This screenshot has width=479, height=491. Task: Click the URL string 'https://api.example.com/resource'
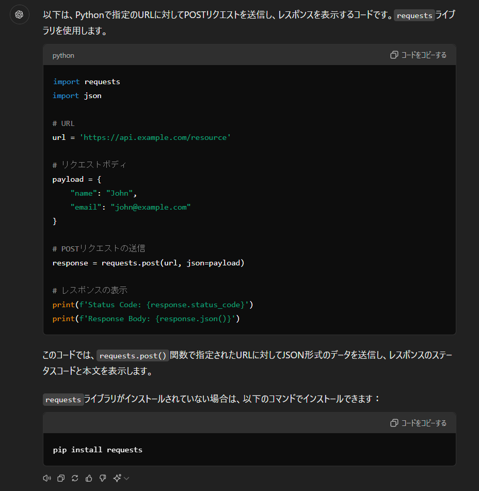coord(155,137)
